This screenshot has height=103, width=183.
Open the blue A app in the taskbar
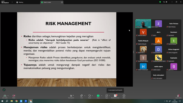point(21,101)
